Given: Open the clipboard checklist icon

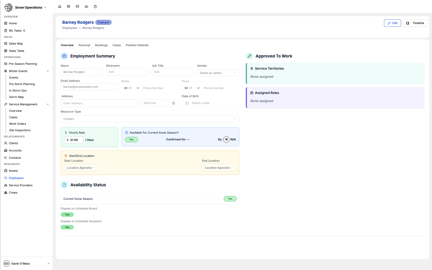Looking at the screenshot, I should (x=95, y=6).
